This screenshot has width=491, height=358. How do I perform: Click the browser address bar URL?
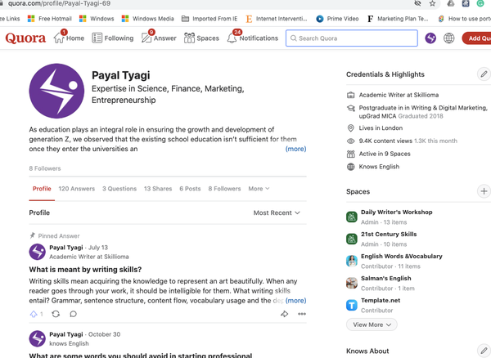59,3
